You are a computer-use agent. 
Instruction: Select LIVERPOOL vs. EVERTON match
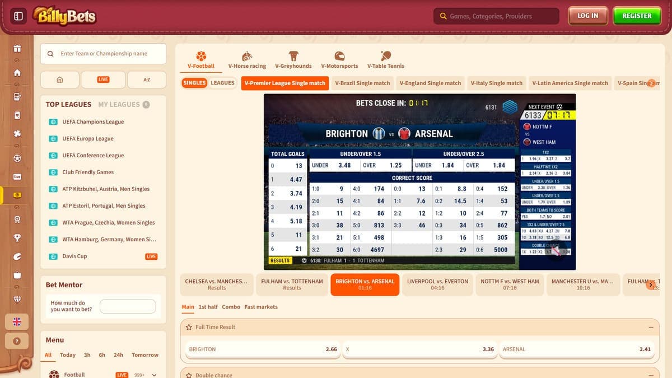point(437,284)
